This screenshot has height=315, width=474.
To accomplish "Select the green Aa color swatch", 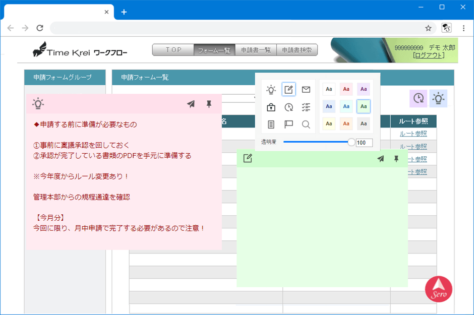I will (364, 106).
